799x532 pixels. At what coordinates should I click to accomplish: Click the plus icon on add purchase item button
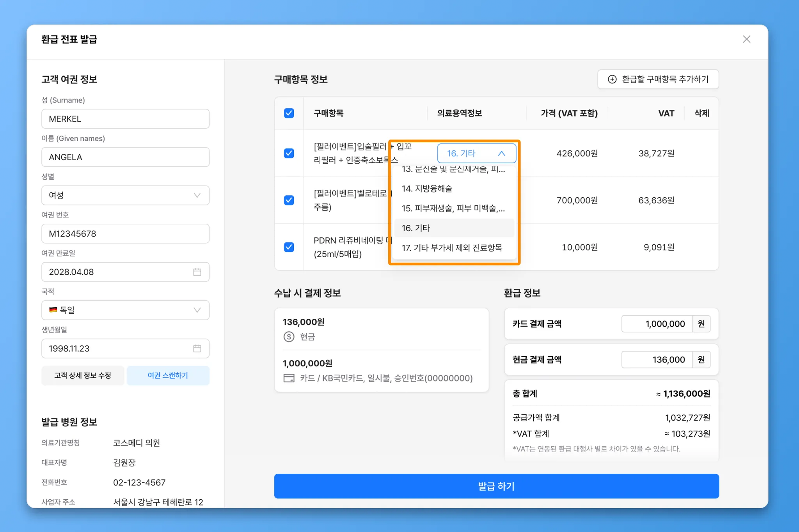click(612, 79)
